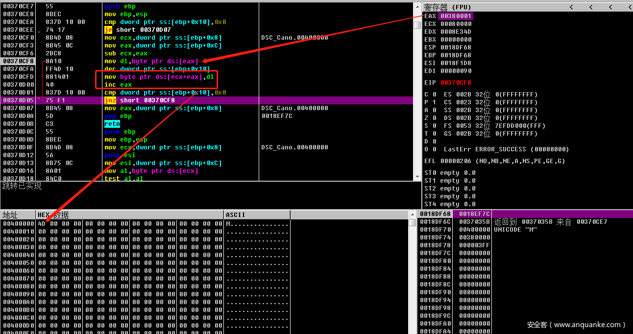Toggle the carry flag C bit
The width and height of the screenshot is (633, 334).
(x=434, y=95)
